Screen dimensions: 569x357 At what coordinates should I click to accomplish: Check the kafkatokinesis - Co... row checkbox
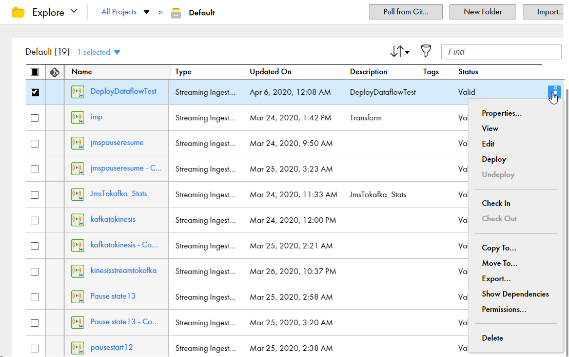click(34, 246)
